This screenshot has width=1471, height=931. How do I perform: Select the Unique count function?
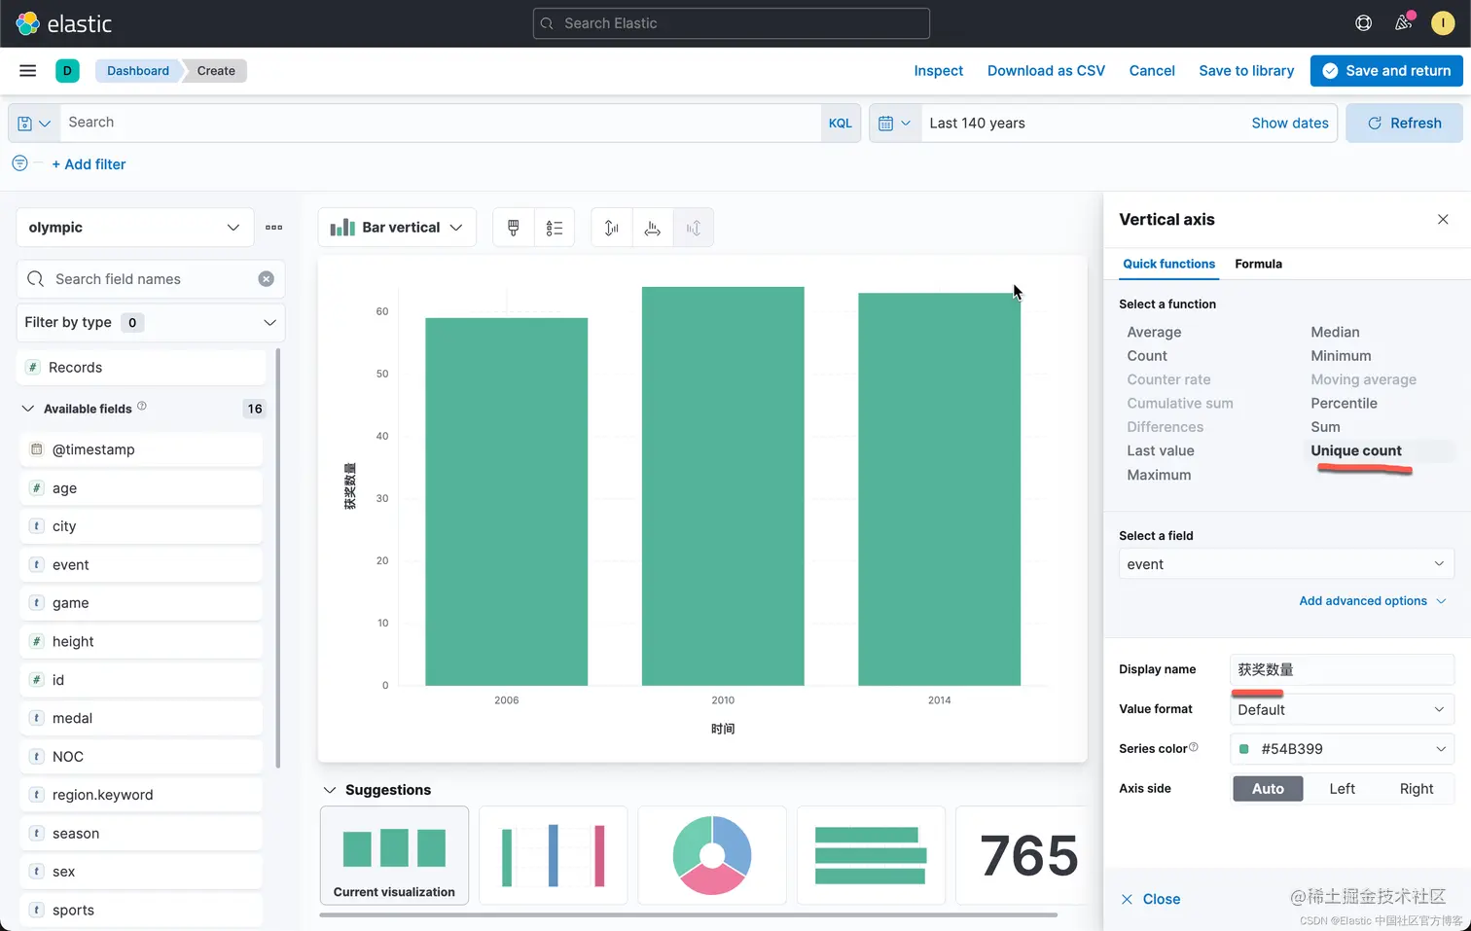(1356, 450)
